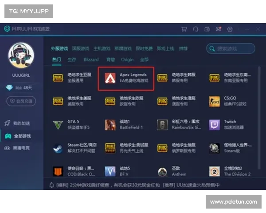
Task: Select PUBG 绝地求生美服 game icon
Action: (58, 101)
